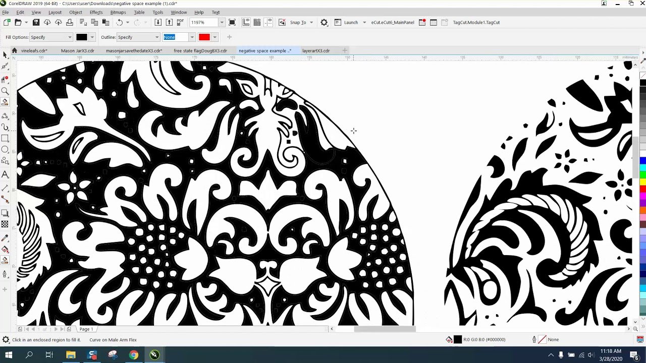This screenshot has height=363, width=646.
Task: Open the Options gear icon
Action: coord(324,22)
